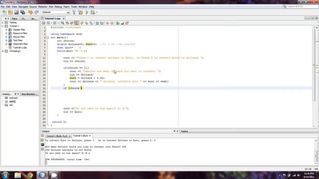Image resolution: width=319 pixels, height=179 pixels.
Task: Select the Tutorial-1.cpp editor tab
Action: pyautogui.click(x=52, y=18)
